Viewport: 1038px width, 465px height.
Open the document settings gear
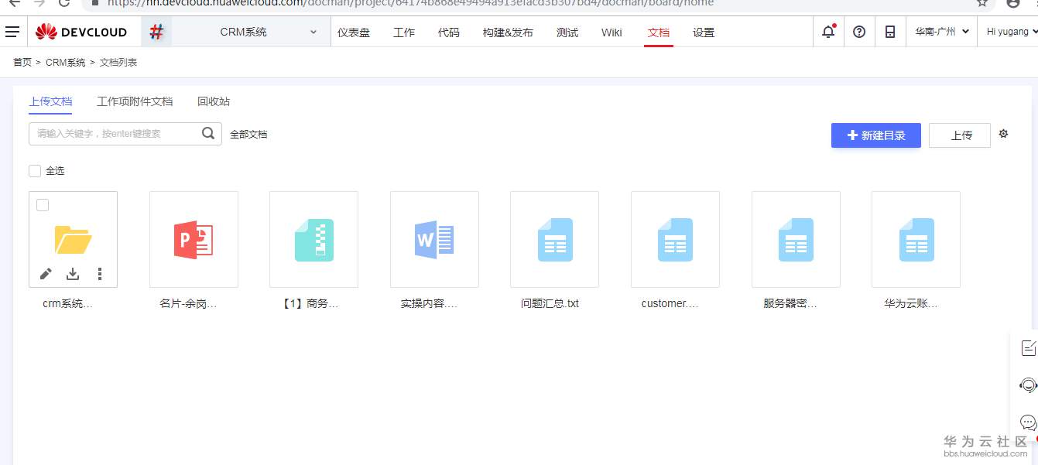click(x=1003, y=133)
